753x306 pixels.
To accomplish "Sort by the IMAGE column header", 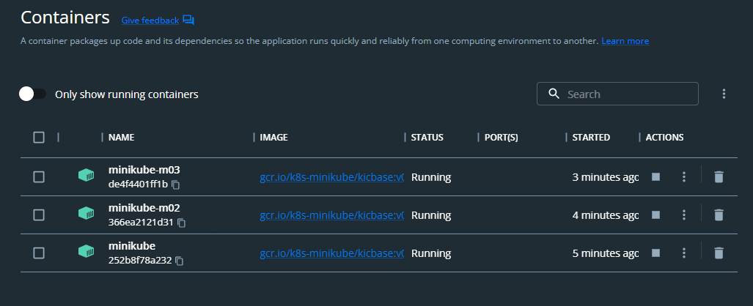I will coord(273,138).
